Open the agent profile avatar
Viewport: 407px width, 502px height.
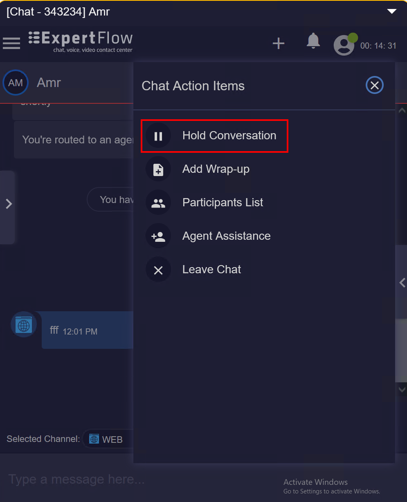pyautogui.click(x=344, y=45)
